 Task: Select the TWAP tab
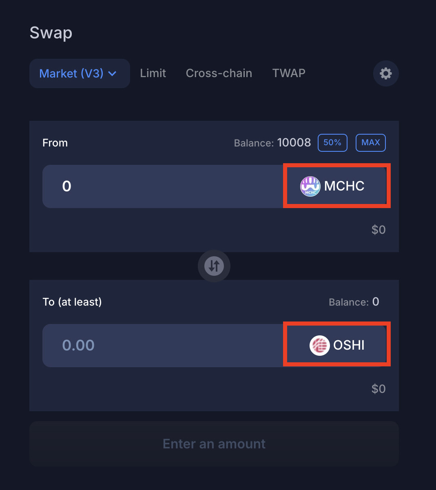[x=288, y=73]
